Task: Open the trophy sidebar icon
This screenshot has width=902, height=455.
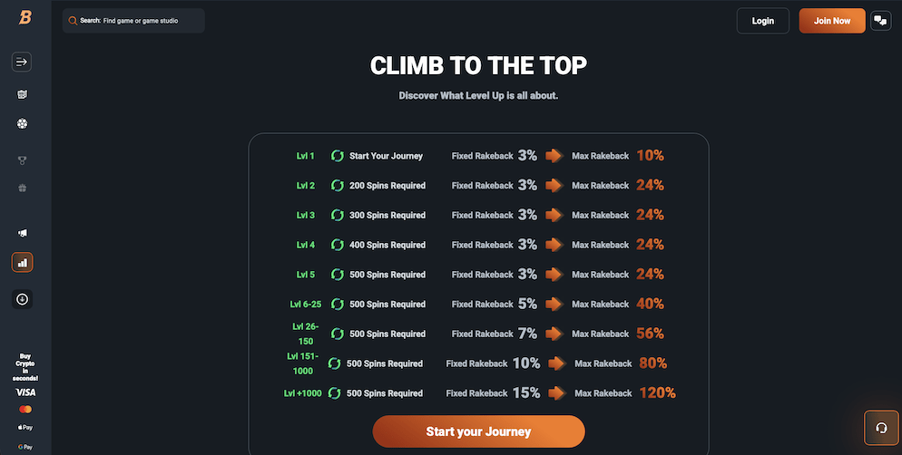Action: coord(23,160)
